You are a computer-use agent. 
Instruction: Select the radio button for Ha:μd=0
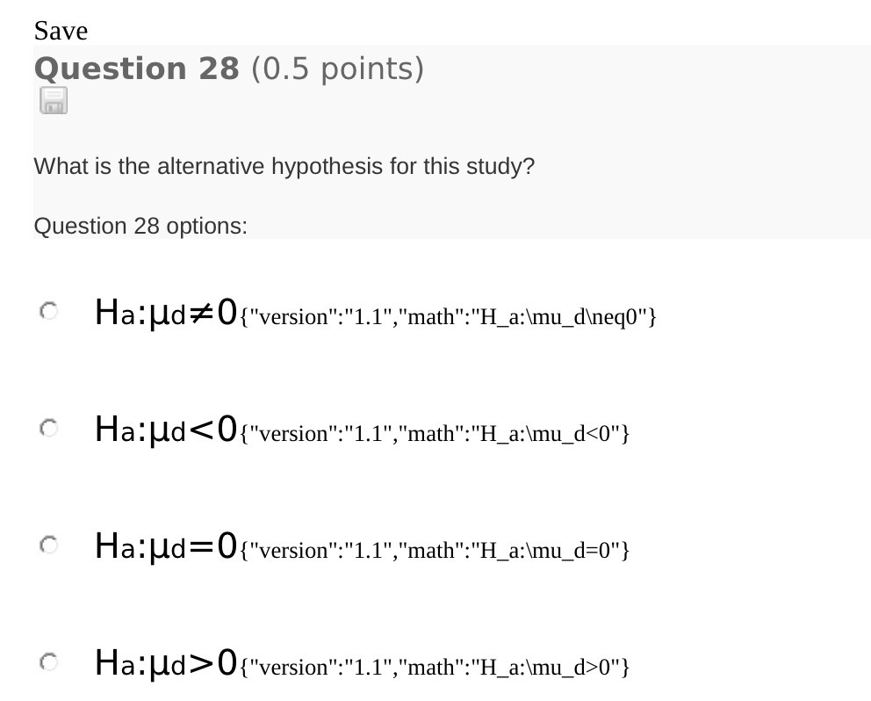(49, 544)
